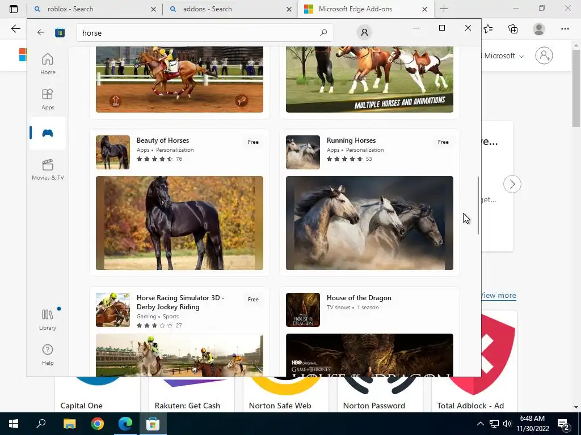The image size is (581, 435).
Task: Open Movies & TV section
Action: pos(48,169)
